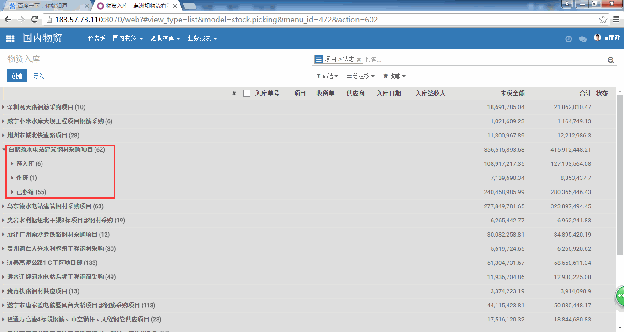The image size is (624, 332).
Task: Open the 分组按 group-by dropdown
Action: click(360, 76)
